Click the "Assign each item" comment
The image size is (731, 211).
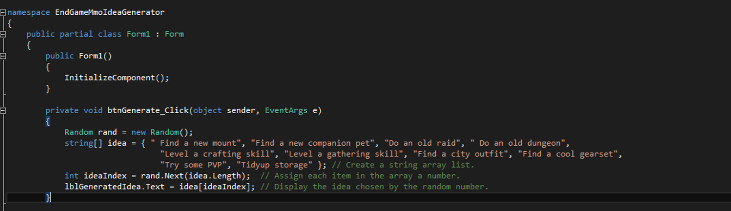[360, 176]
